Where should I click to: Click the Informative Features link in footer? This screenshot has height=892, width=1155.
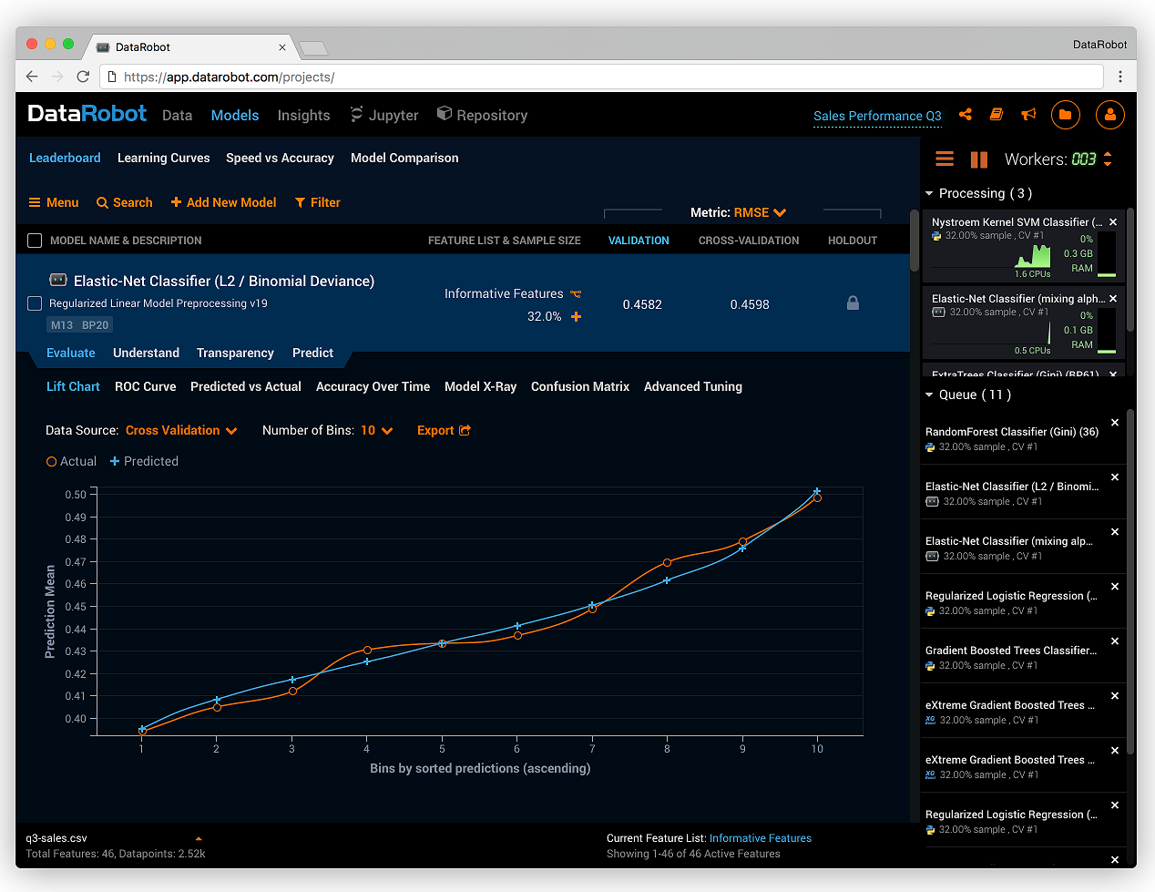[x=761, y=838]
